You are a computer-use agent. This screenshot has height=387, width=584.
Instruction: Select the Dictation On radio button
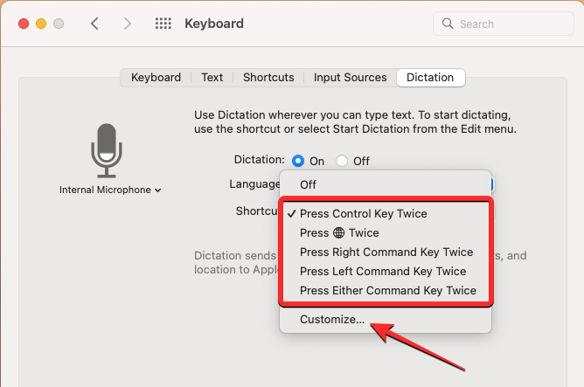[298, 161]
